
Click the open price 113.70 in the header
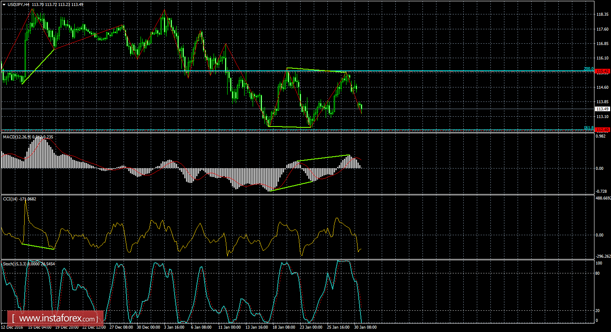[38, 4]
